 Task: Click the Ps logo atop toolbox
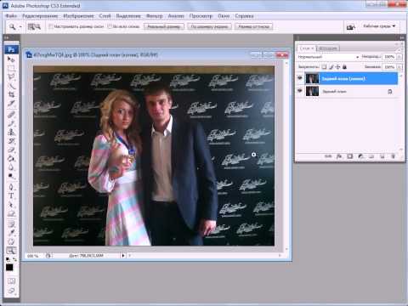(11, 49)
